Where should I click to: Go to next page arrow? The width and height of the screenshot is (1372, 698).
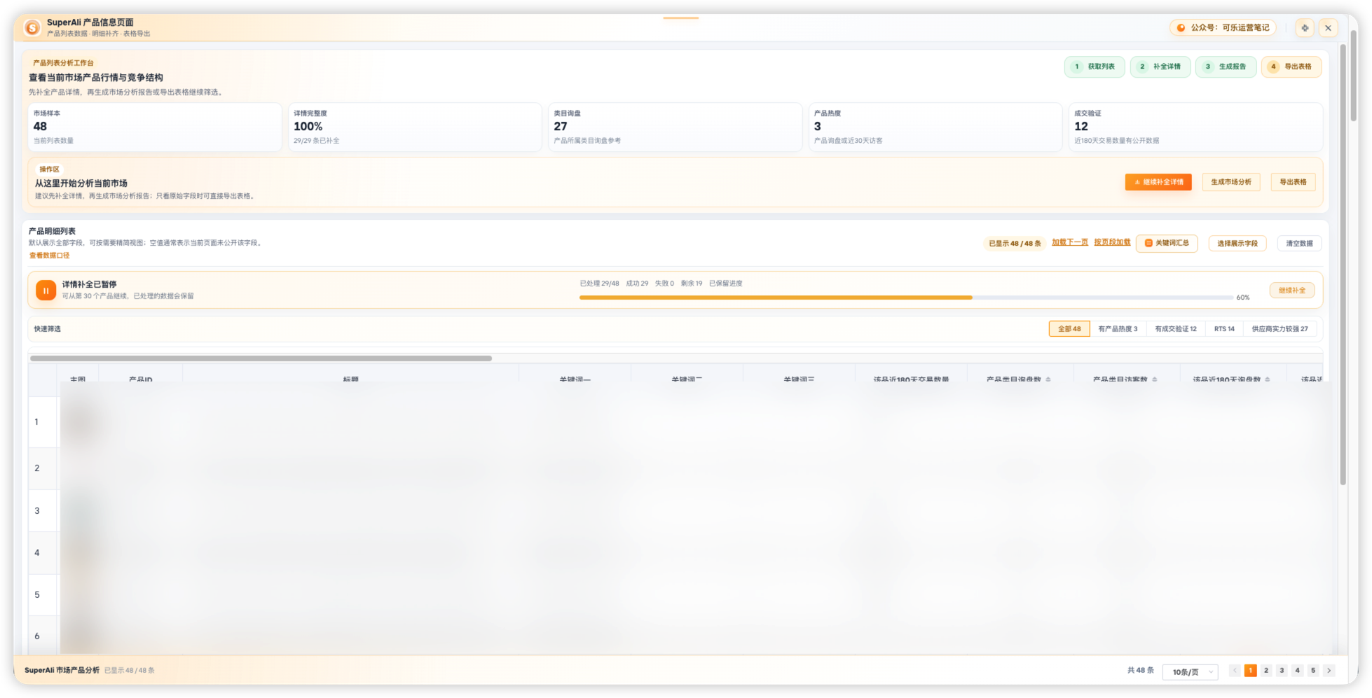(x=1329, y=671)
